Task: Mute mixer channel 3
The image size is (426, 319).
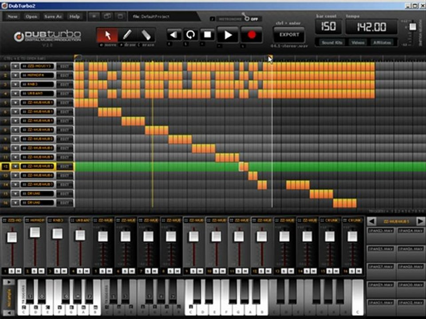Action: click(x=64, y=271)
